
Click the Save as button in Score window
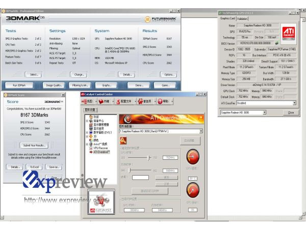(54, 167)
